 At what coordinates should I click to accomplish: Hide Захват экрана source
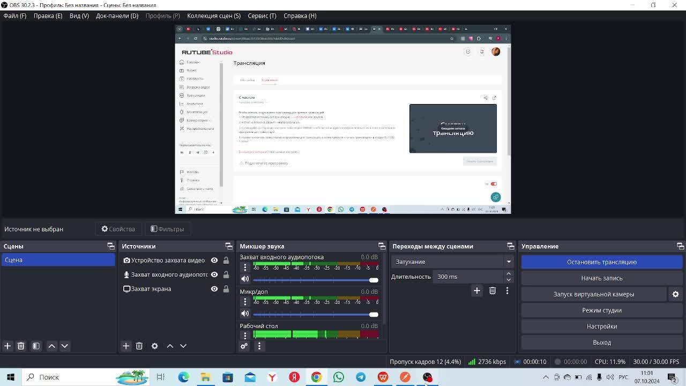[x=214, y=288]
